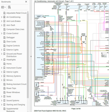Click the Power Tops bookmark icon
This screenshot has width=109, height=112.
[x=4, y=88]
